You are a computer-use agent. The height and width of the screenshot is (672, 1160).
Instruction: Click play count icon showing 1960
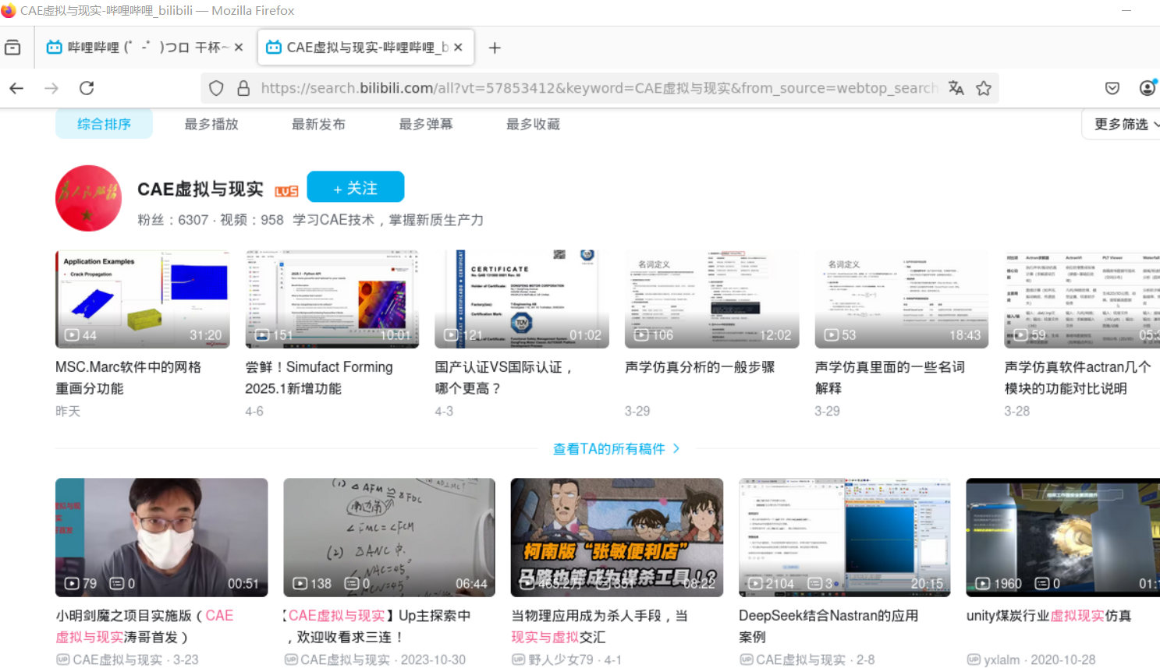[x=983, y=583]
